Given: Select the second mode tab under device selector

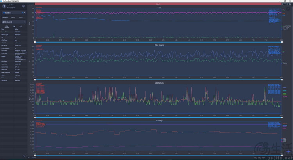Looking at the screenshot, I should tap(13, 17).
